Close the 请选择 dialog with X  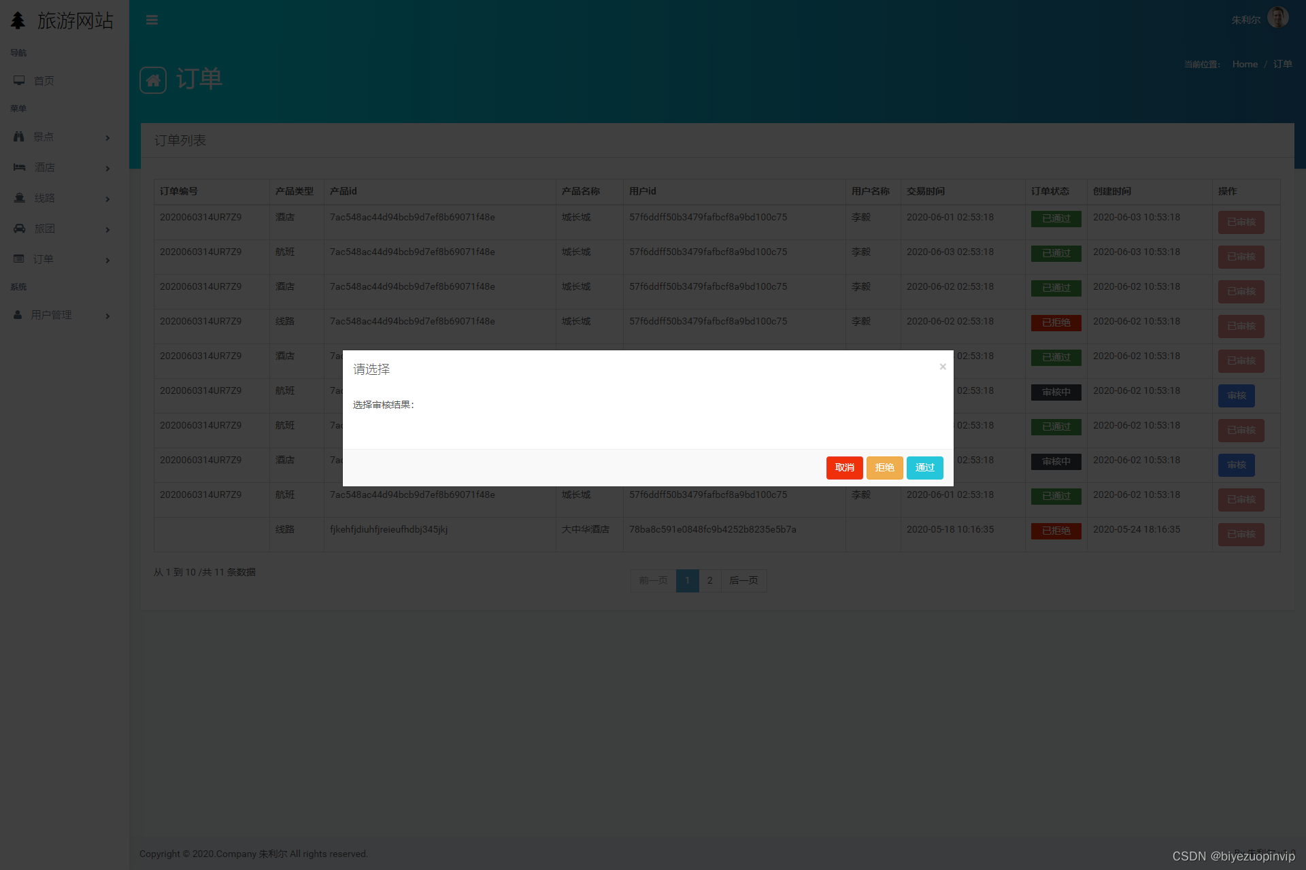pos(943,367)
